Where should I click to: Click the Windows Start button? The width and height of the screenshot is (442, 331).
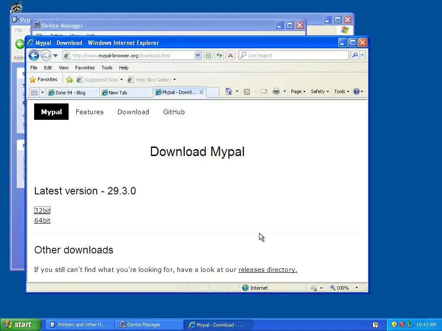point(21,325)
